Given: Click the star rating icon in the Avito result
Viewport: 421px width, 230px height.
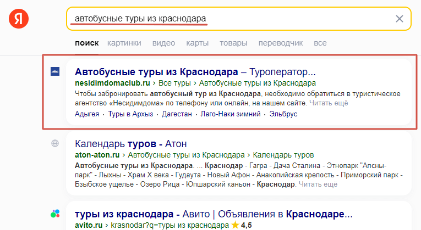Looking at the screenshot, I should (x=235, y=225).
